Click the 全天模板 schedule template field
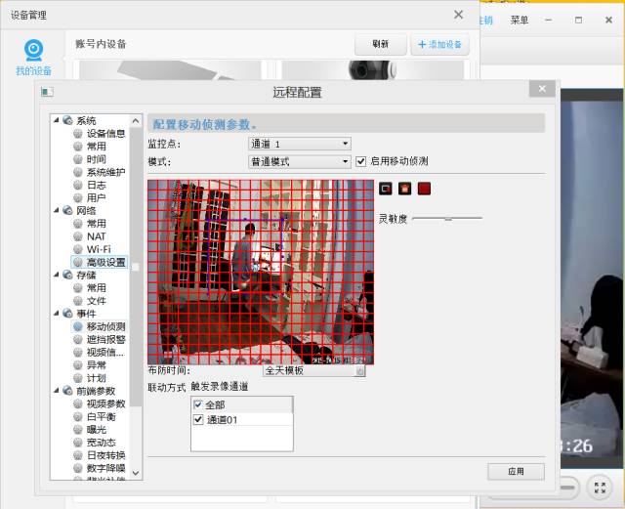Viewport: 625px width, 509px height. [313, 371]
